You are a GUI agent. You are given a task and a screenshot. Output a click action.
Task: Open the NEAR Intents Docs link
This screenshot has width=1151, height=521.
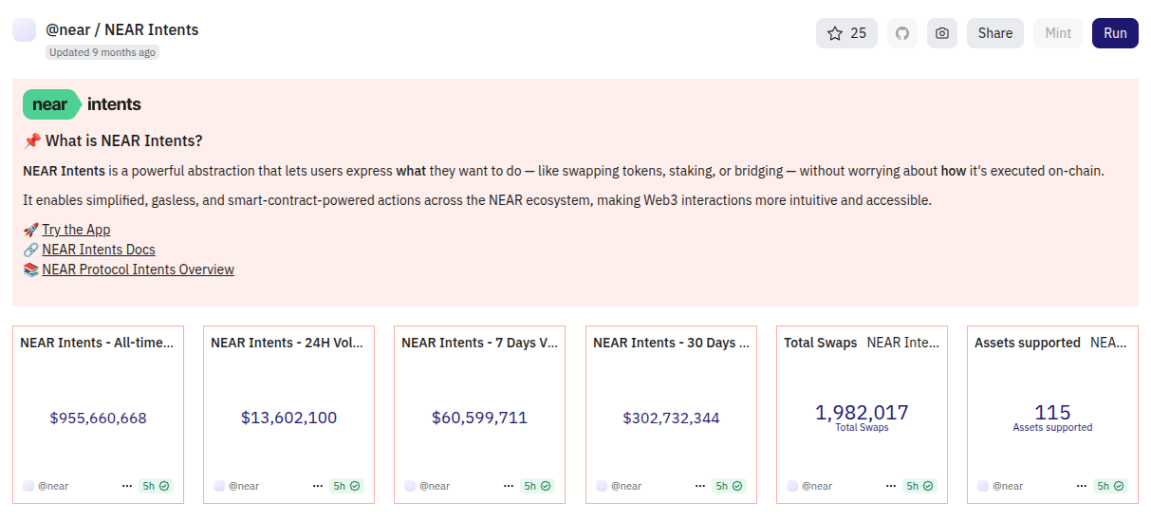[x=99, y=250]
